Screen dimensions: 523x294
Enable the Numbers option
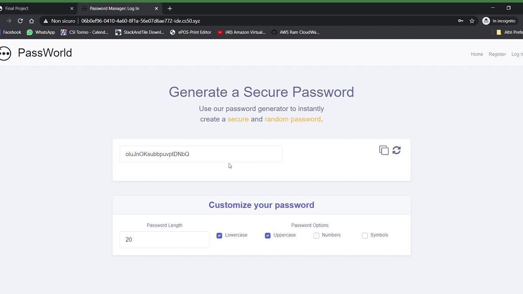coord(316,236)
